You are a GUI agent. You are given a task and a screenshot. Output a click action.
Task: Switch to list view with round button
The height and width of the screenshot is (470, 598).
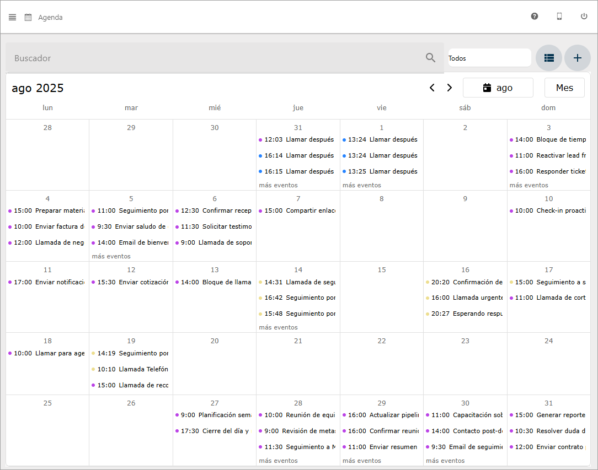point(548,58)
